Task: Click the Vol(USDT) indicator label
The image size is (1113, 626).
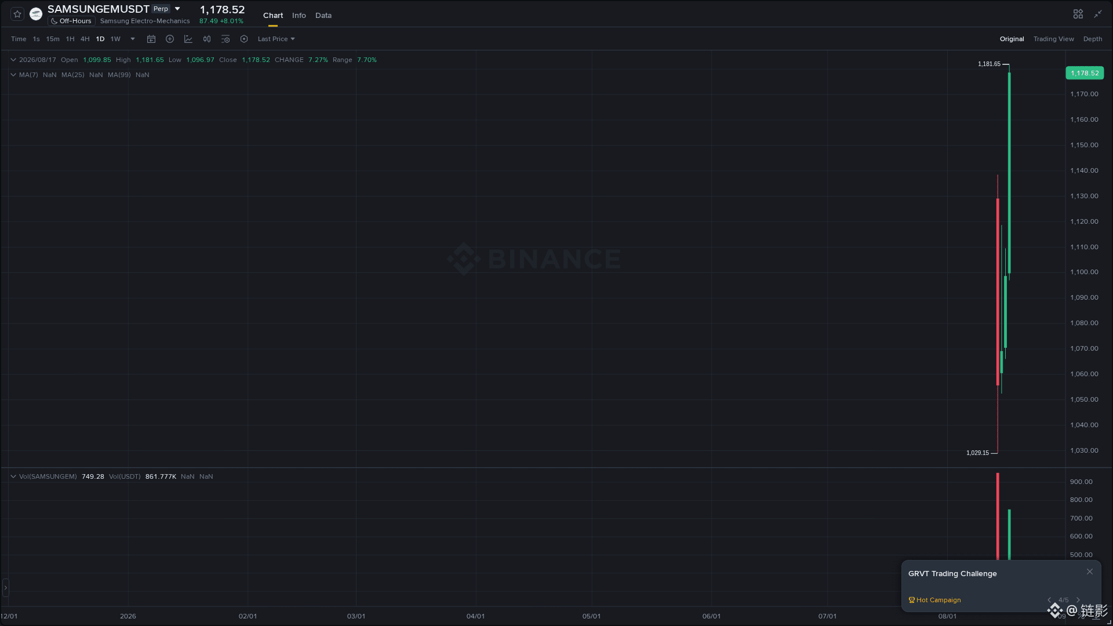Action: (125, 476)
